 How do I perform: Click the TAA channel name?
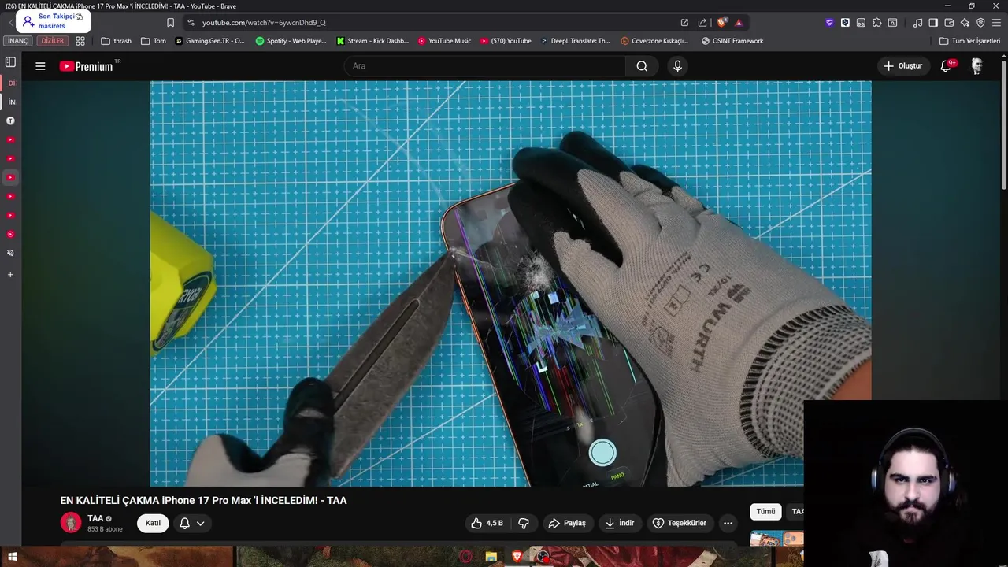(x=95, y=518)
